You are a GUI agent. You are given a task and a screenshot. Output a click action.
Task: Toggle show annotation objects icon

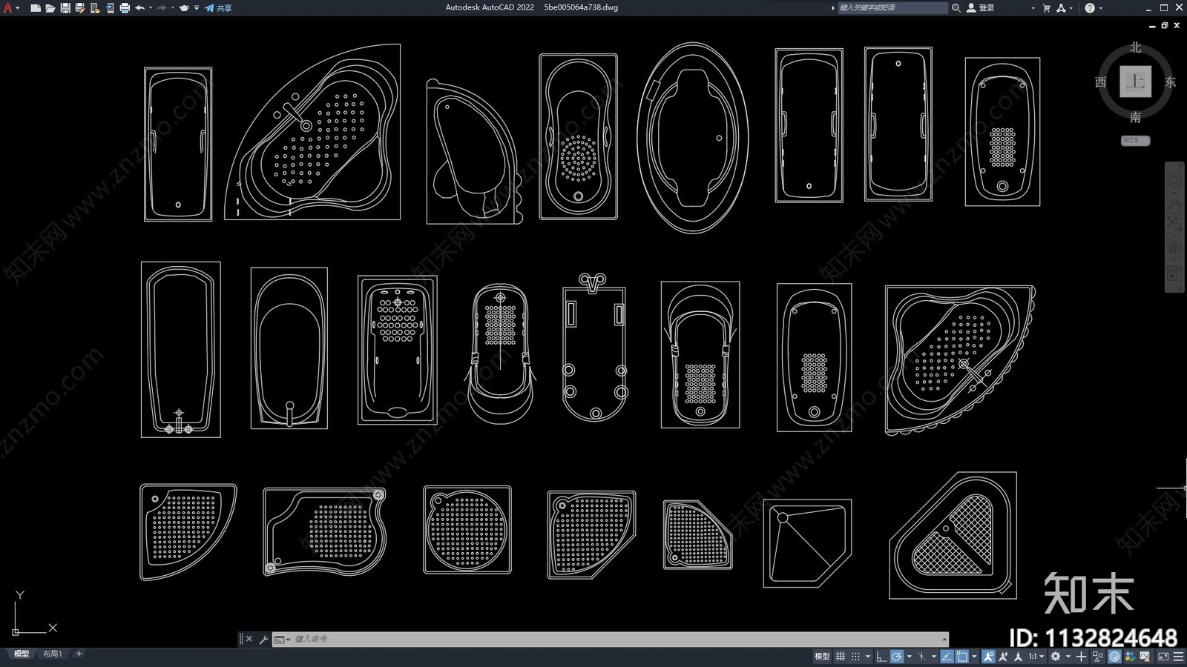click(989, 657)
